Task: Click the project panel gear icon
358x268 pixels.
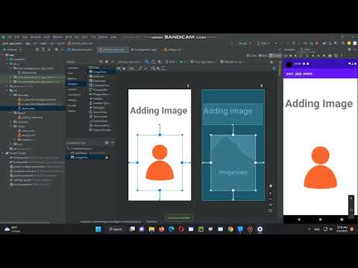Action: (x=57, y=50)
